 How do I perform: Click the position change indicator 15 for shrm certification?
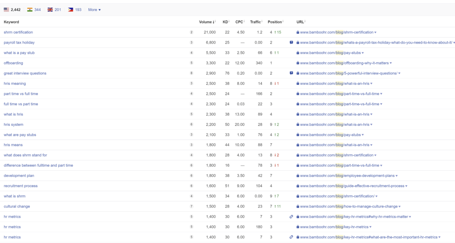pos(278,32)
